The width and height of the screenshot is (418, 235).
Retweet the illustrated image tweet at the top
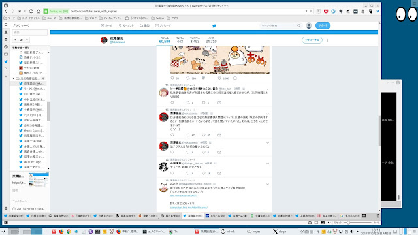click(188, 78)
